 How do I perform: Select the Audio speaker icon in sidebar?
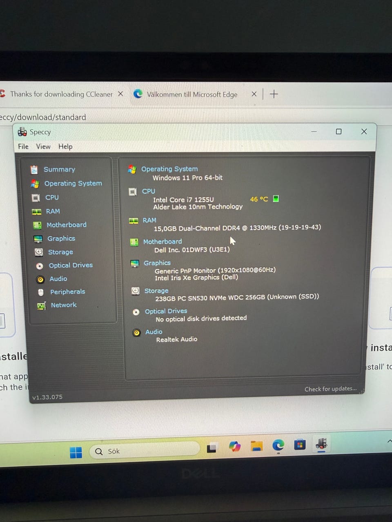[40, 279]
